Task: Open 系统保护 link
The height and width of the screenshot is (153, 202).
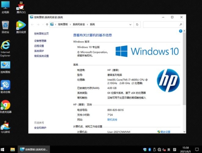Action: coord(39,51)
